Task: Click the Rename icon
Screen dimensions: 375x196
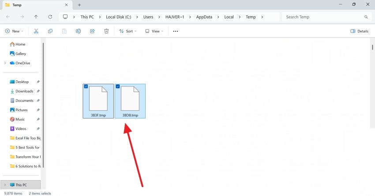Action: (78, 31)
